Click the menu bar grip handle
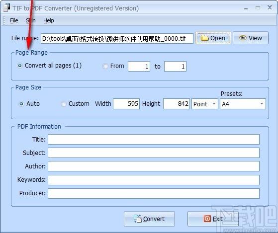The width and height of the screenshot is (278, 233). pos(4,20)
